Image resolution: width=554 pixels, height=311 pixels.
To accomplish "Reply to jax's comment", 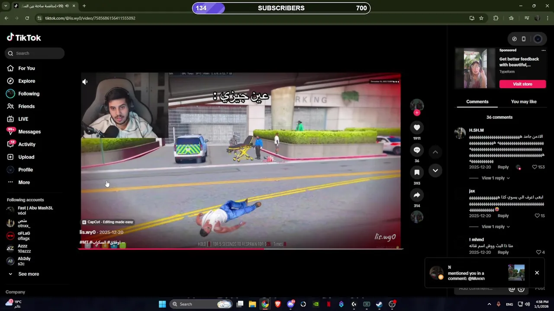I will [503, 216].
